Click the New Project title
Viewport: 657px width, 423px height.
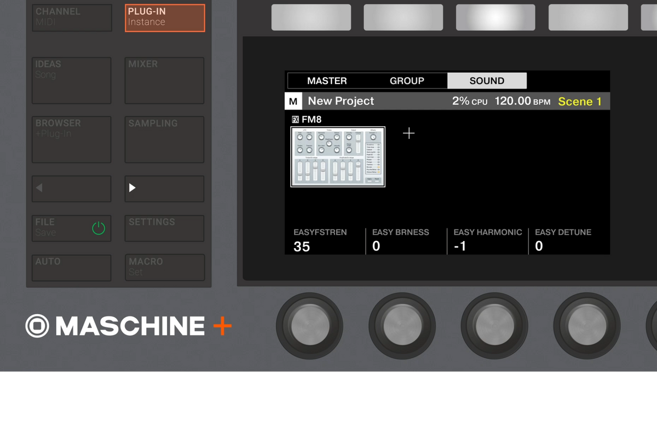tap(341, 101)
